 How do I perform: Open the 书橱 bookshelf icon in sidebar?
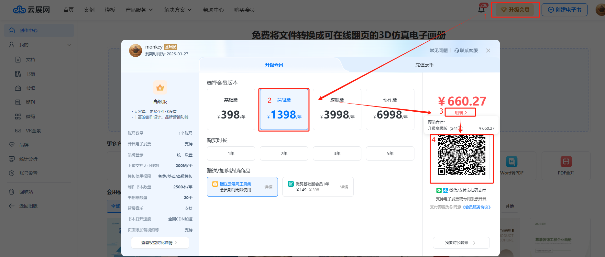click(18, 74)
